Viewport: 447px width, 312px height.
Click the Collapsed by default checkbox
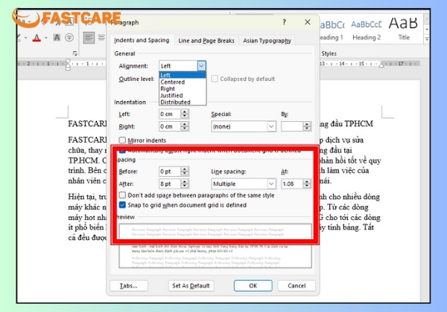pos(215,79)
